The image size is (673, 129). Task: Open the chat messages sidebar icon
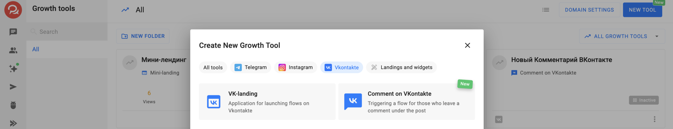(x=13, y=32)
